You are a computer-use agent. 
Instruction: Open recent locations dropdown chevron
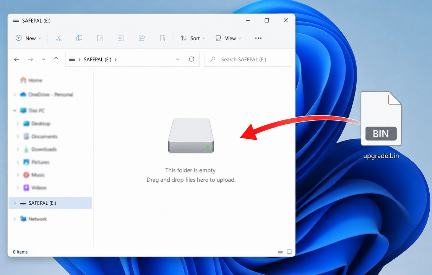44,59
